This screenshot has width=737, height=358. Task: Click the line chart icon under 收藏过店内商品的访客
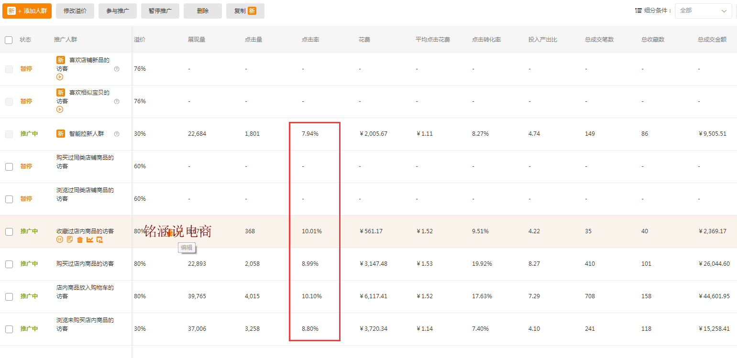[x=89, y=239]
